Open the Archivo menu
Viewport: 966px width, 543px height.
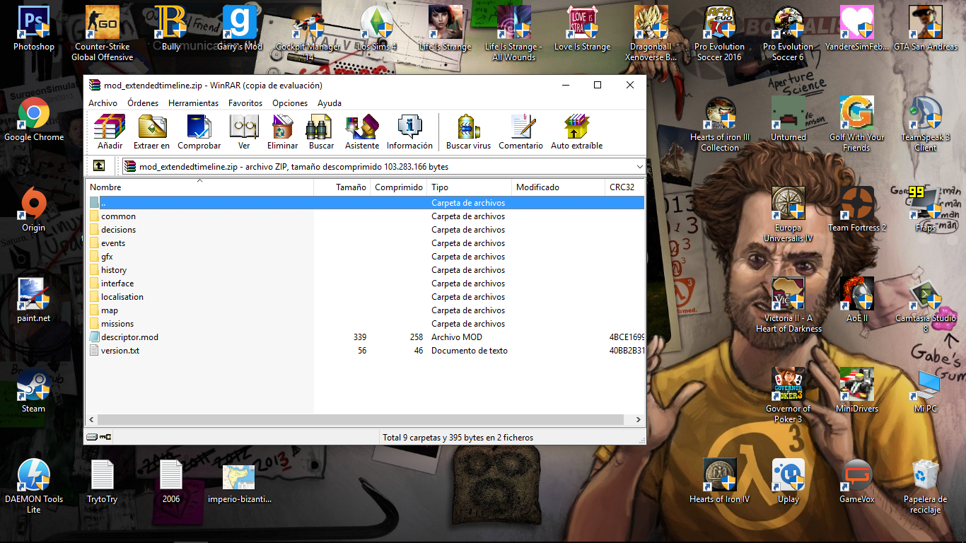[103, 103]
